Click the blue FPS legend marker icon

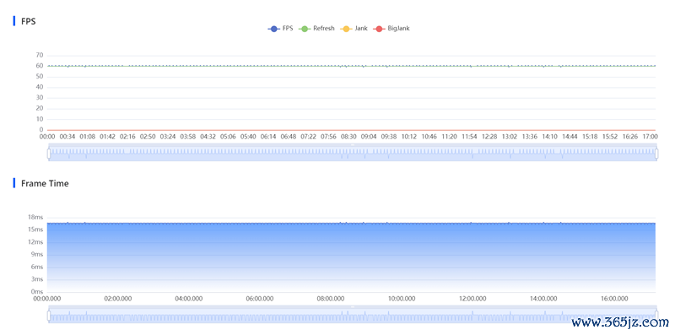[x=273, y=29]
